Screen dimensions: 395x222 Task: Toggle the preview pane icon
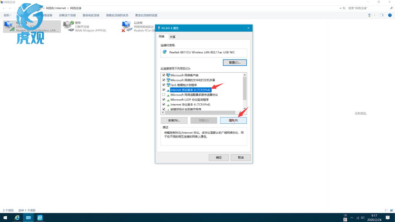381,15
